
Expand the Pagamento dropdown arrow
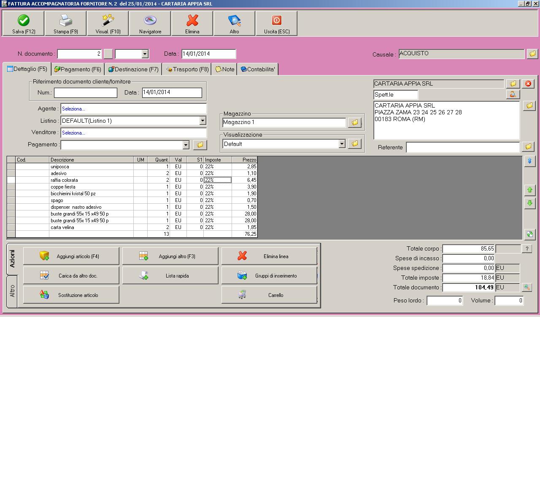point(186,145)
